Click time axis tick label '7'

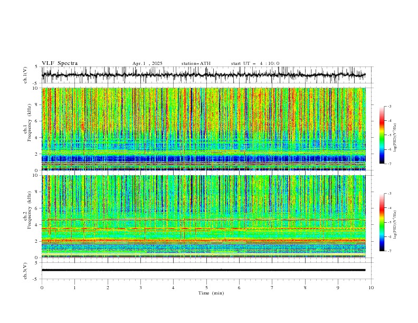[272, 288]
